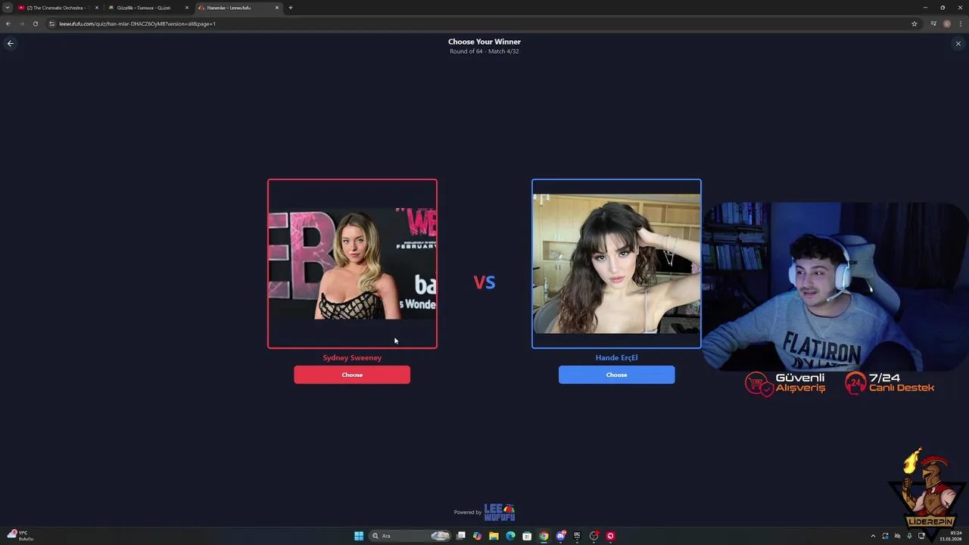Open Discord from the taskbar

[560, 536]
